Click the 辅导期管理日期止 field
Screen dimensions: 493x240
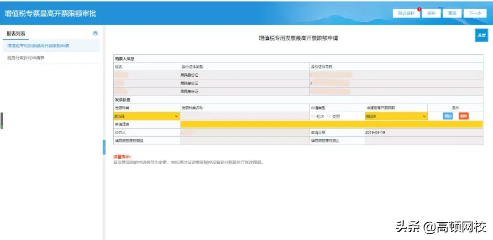click(x=424, y=141)
